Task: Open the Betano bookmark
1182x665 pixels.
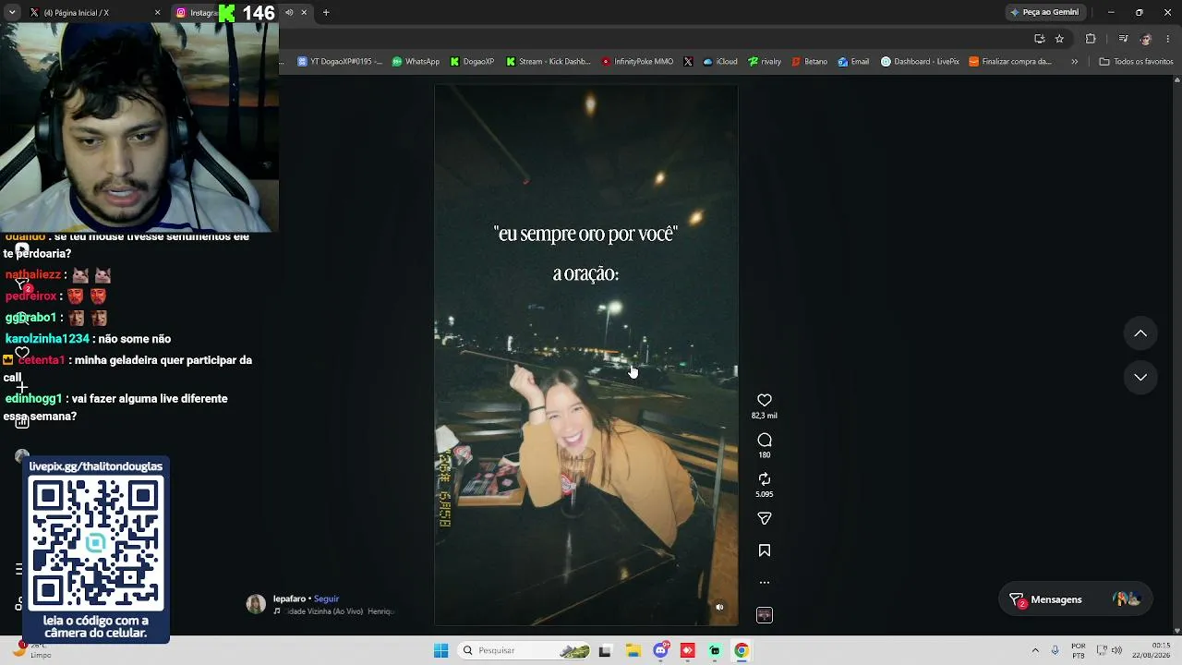Action: pos(810,62)
